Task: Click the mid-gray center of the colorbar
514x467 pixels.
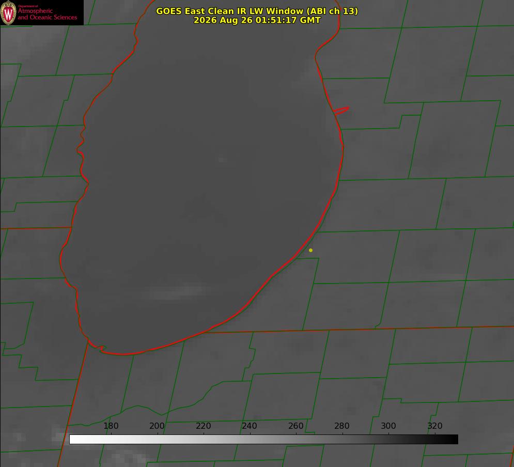Action: [x=263, y=440]
